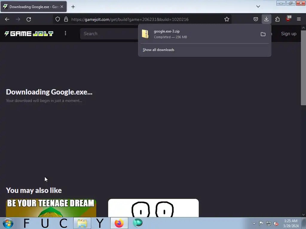306x229 pixels.
Task: Click the scrollbar down arrow
Action: [303, 215]
